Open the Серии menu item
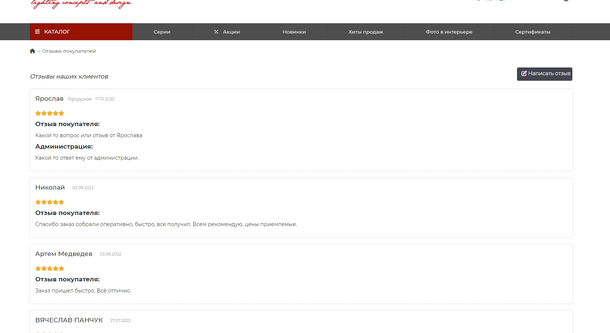Screen dimensions: 610x333 tap(162, 32)
